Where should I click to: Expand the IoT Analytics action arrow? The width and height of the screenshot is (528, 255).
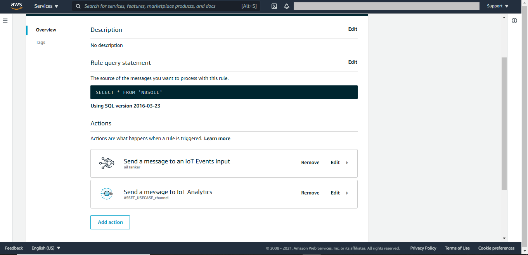[347, 193]
